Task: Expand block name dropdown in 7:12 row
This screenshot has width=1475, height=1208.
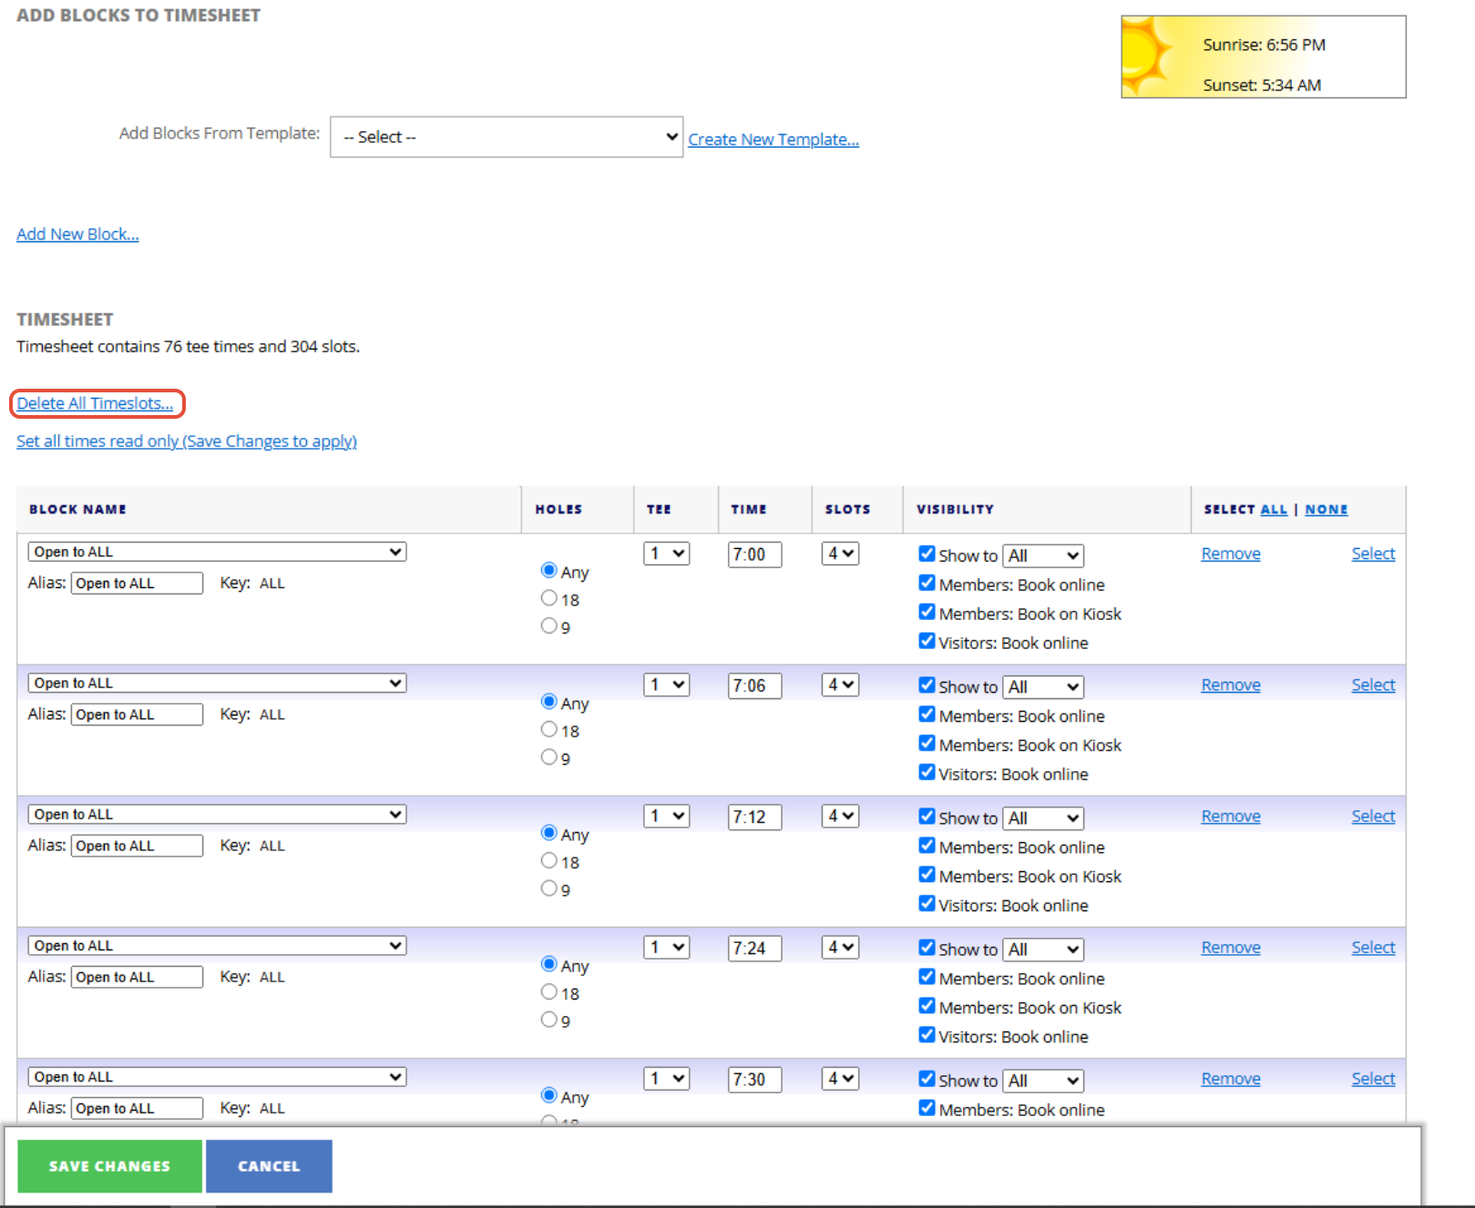Action: 217,815
